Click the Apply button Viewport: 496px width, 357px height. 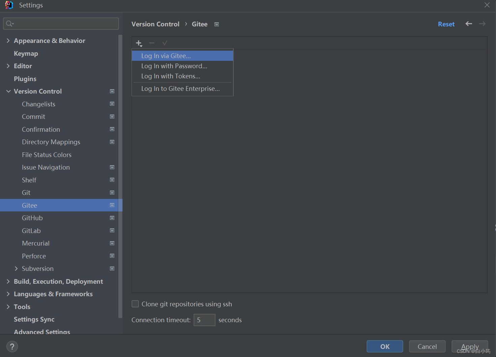[470, 347]
